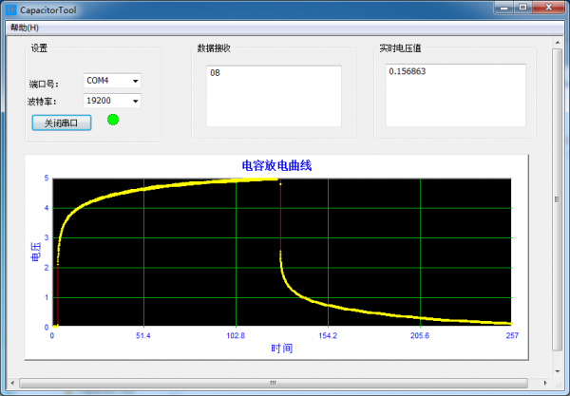Click the horizontal scrollbar thumb

(274, 383)
